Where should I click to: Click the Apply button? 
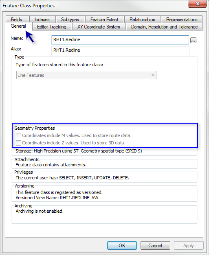click(189, 245)
